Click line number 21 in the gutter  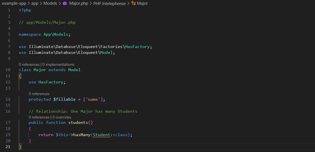(8, 147)
